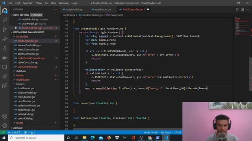Change Tab Size: 4 indentation setting
This screenshot has height=141, width=252.
click(x=166, y=132)
